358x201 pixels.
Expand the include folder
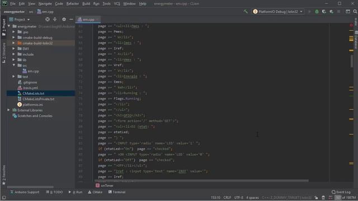click(x=13, y=54)
